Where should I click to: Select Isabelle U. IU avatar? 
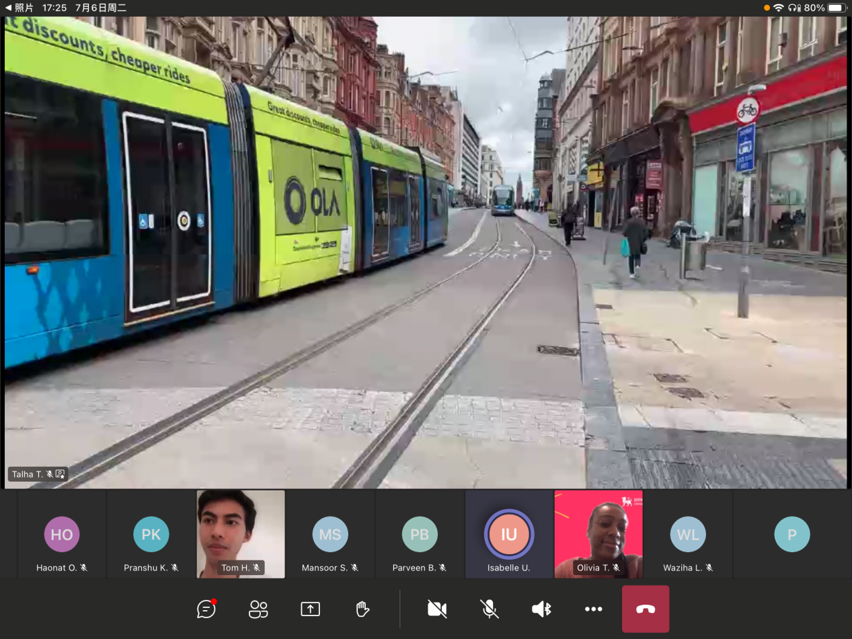pyautogui.click(x=509, y=535)
